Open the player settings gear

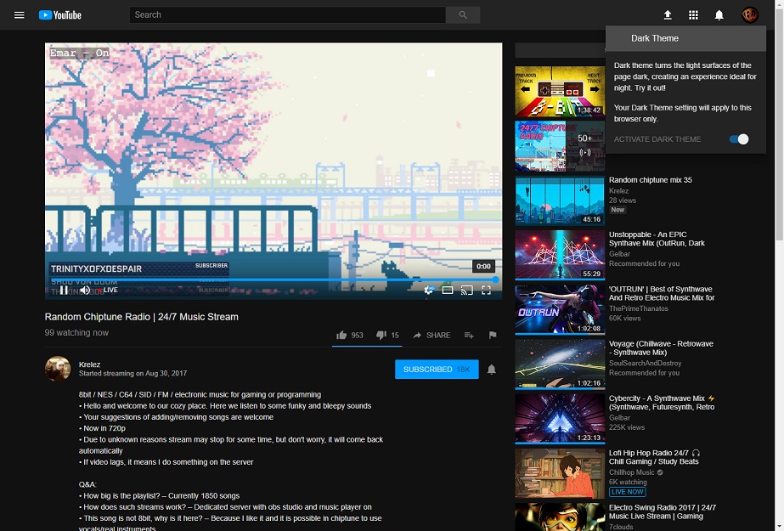pyautogui.click(x=429, y=290)
